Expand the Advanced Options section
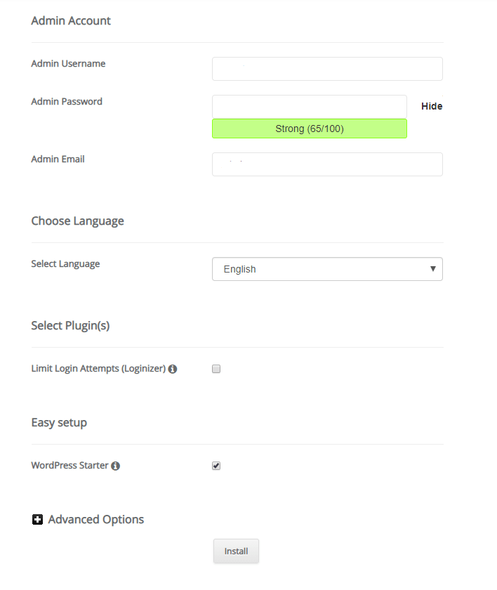Screen dimensions: 497x590 point(96,520)
